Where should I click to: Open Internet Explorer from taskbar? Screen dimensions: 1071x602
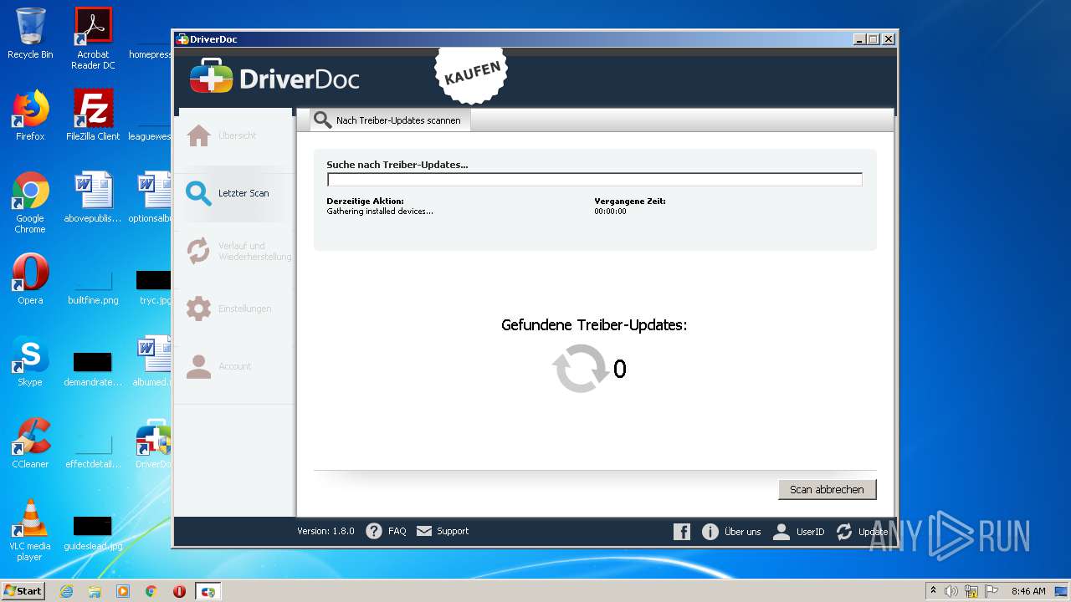66,591
